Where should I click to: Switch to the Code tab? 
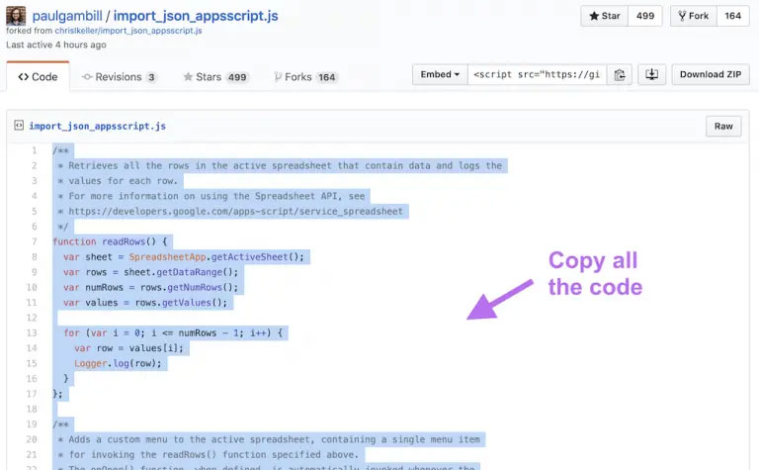[38, 76]
